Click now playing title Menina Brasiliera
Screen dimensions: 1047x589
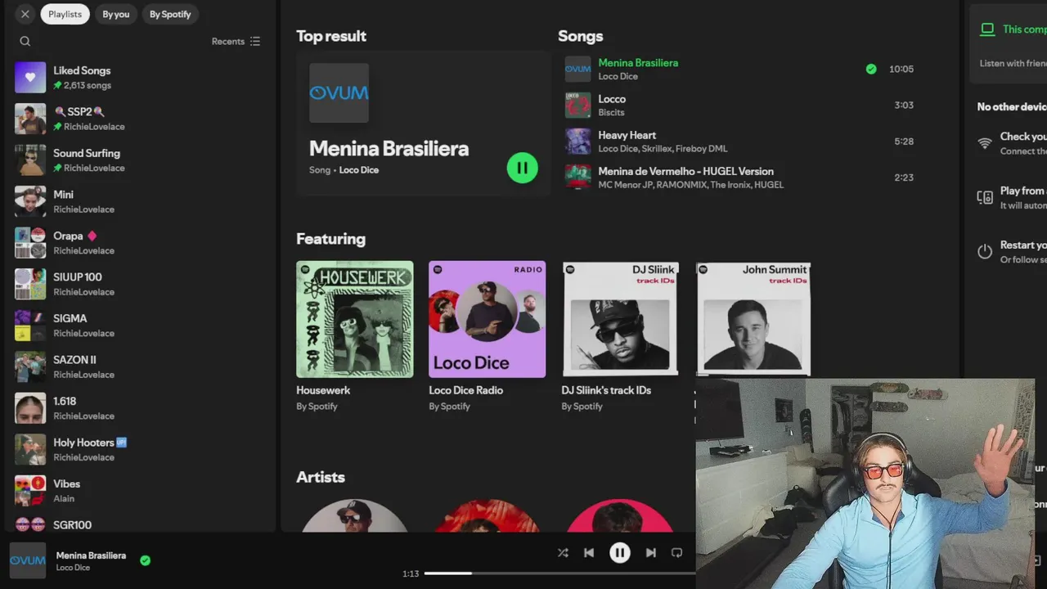click(x=91, y=555)
